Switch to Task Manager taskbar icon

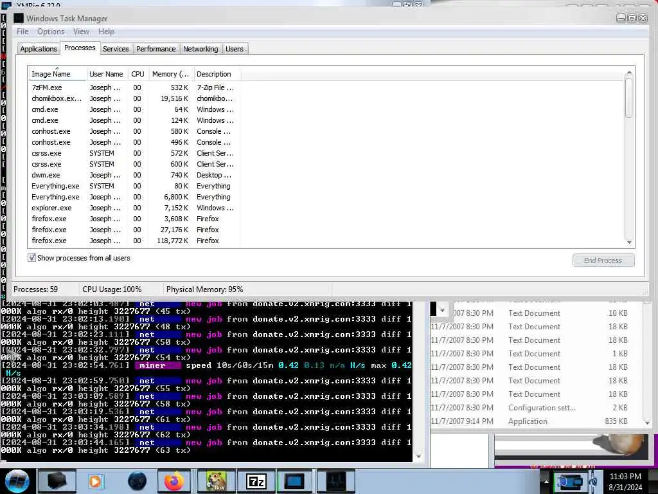(335, 481)
